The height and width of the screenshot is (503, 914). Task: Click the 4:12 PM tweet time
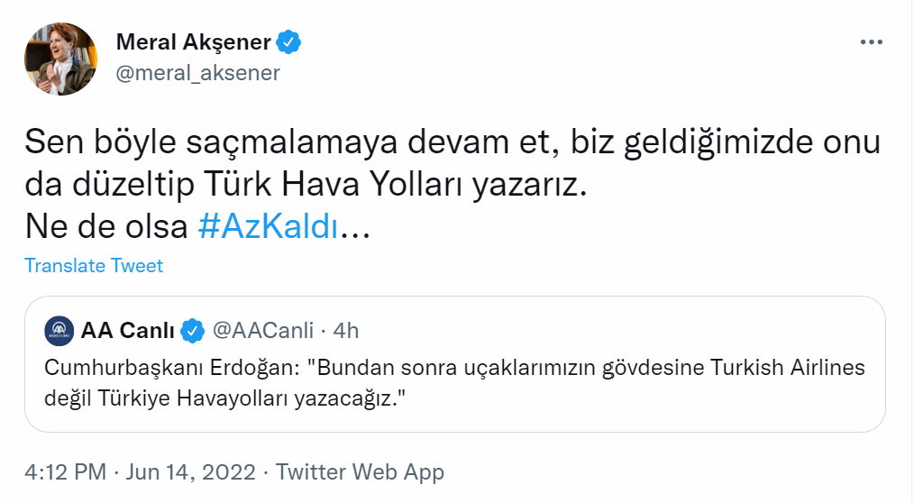pos(66,471)
